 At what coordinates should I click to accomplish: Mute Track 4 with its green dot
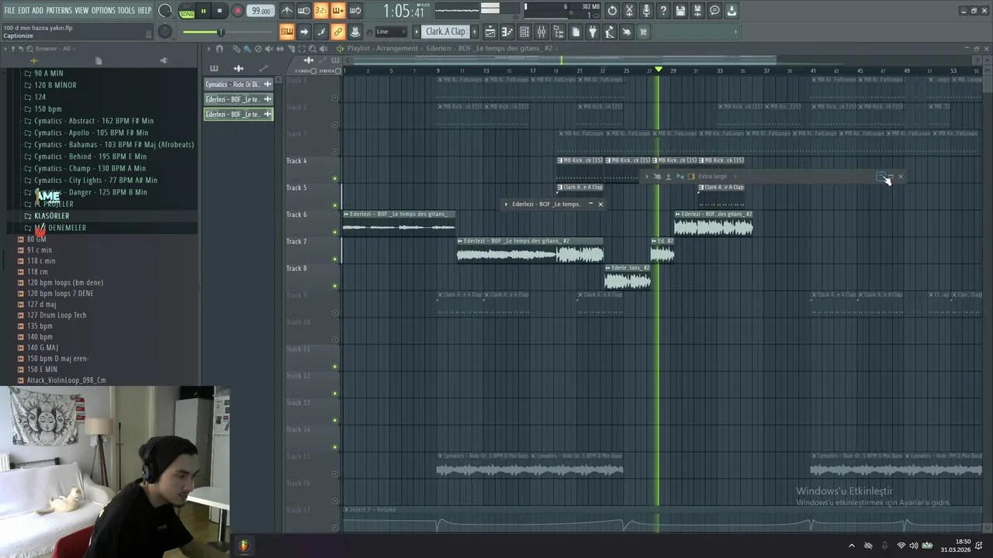[x=335, y=178]
